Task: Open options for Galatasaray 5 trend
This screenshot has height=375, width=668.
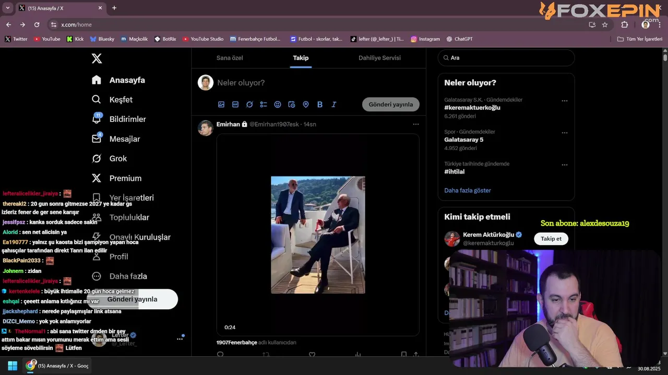Action: [x=564, y=133]
